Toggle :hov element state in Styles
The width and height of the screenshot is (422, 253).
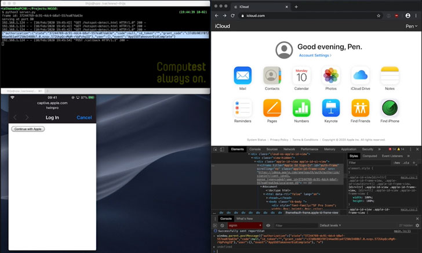tap(396, 162)
